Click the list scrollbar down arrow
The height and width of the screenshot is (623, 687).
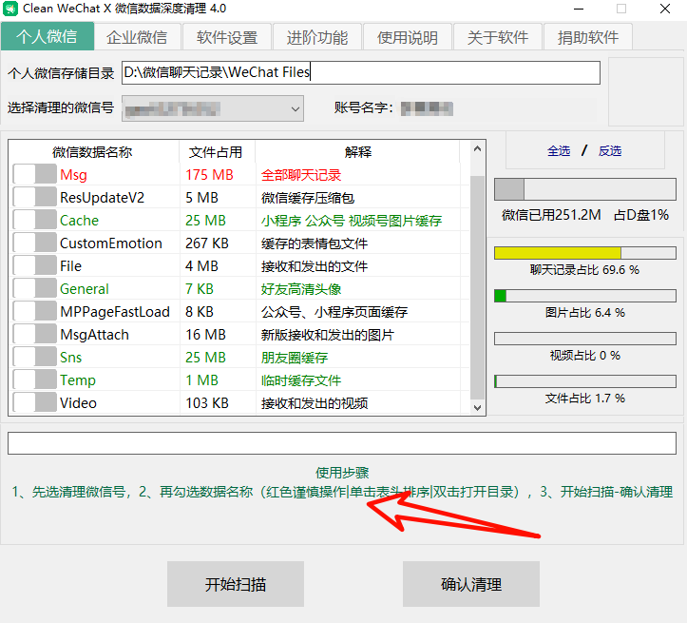pyautogui.click(x=477, y=407)
